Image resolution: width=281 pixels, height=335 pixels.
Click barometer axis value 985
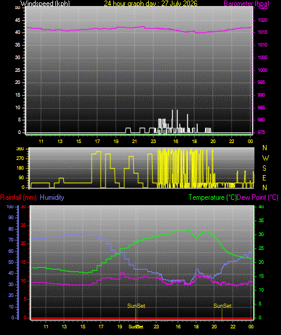point(261,107)
